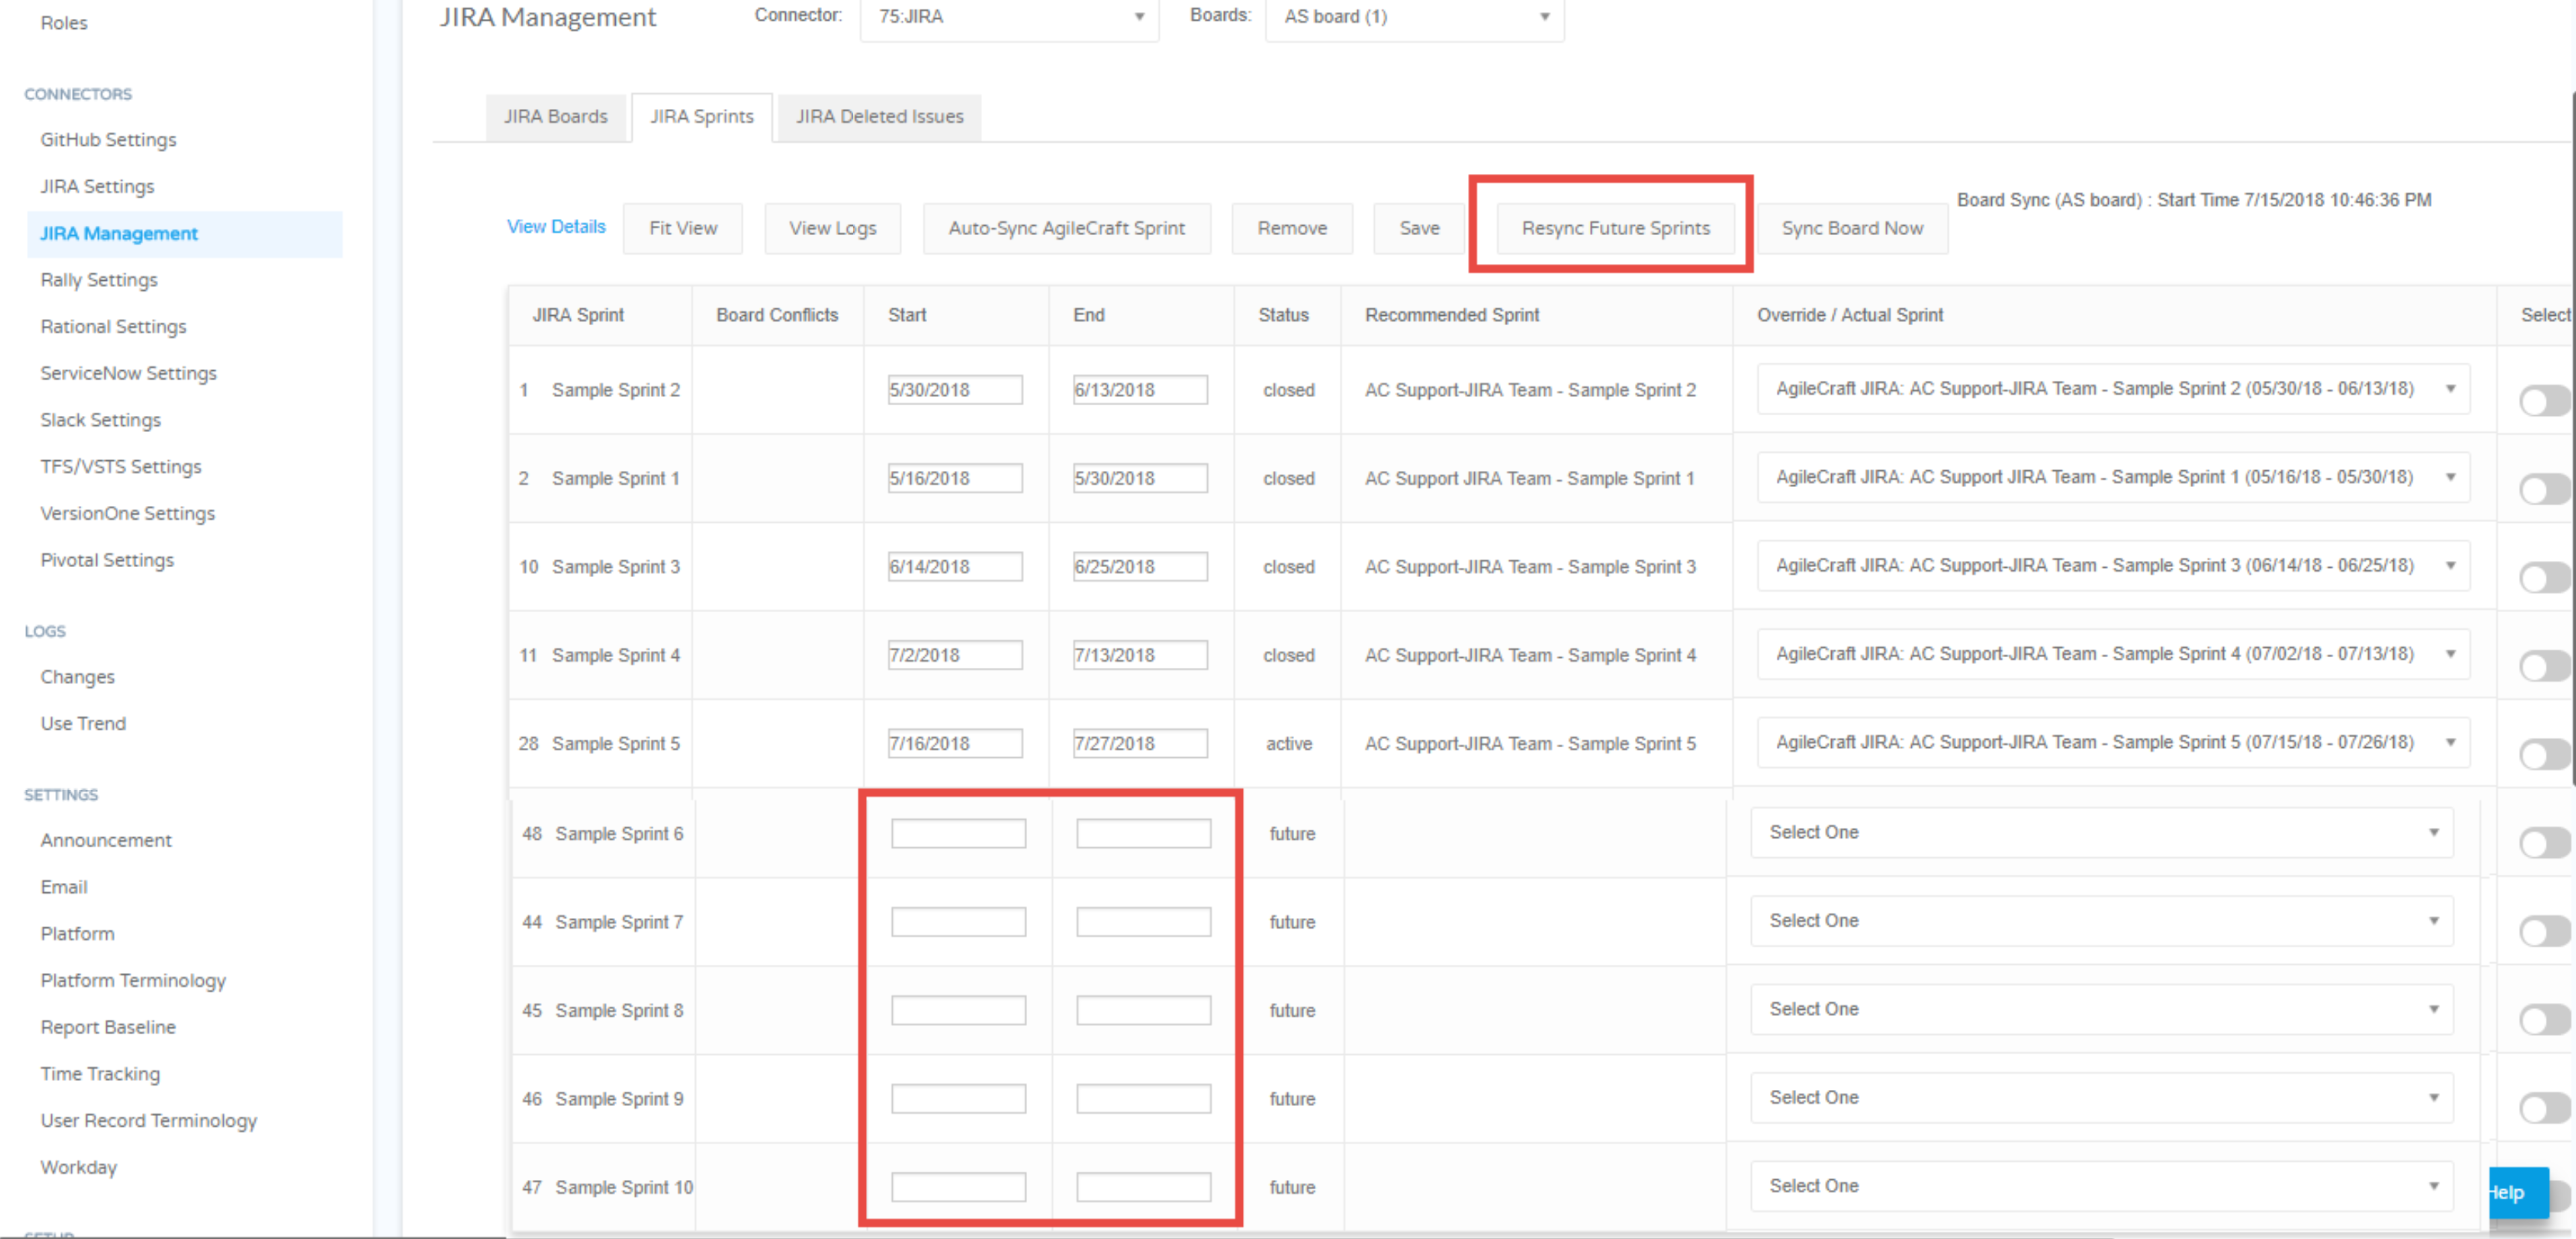Toggle the select switch for Sample Sprint 1

pos(2545,490)
